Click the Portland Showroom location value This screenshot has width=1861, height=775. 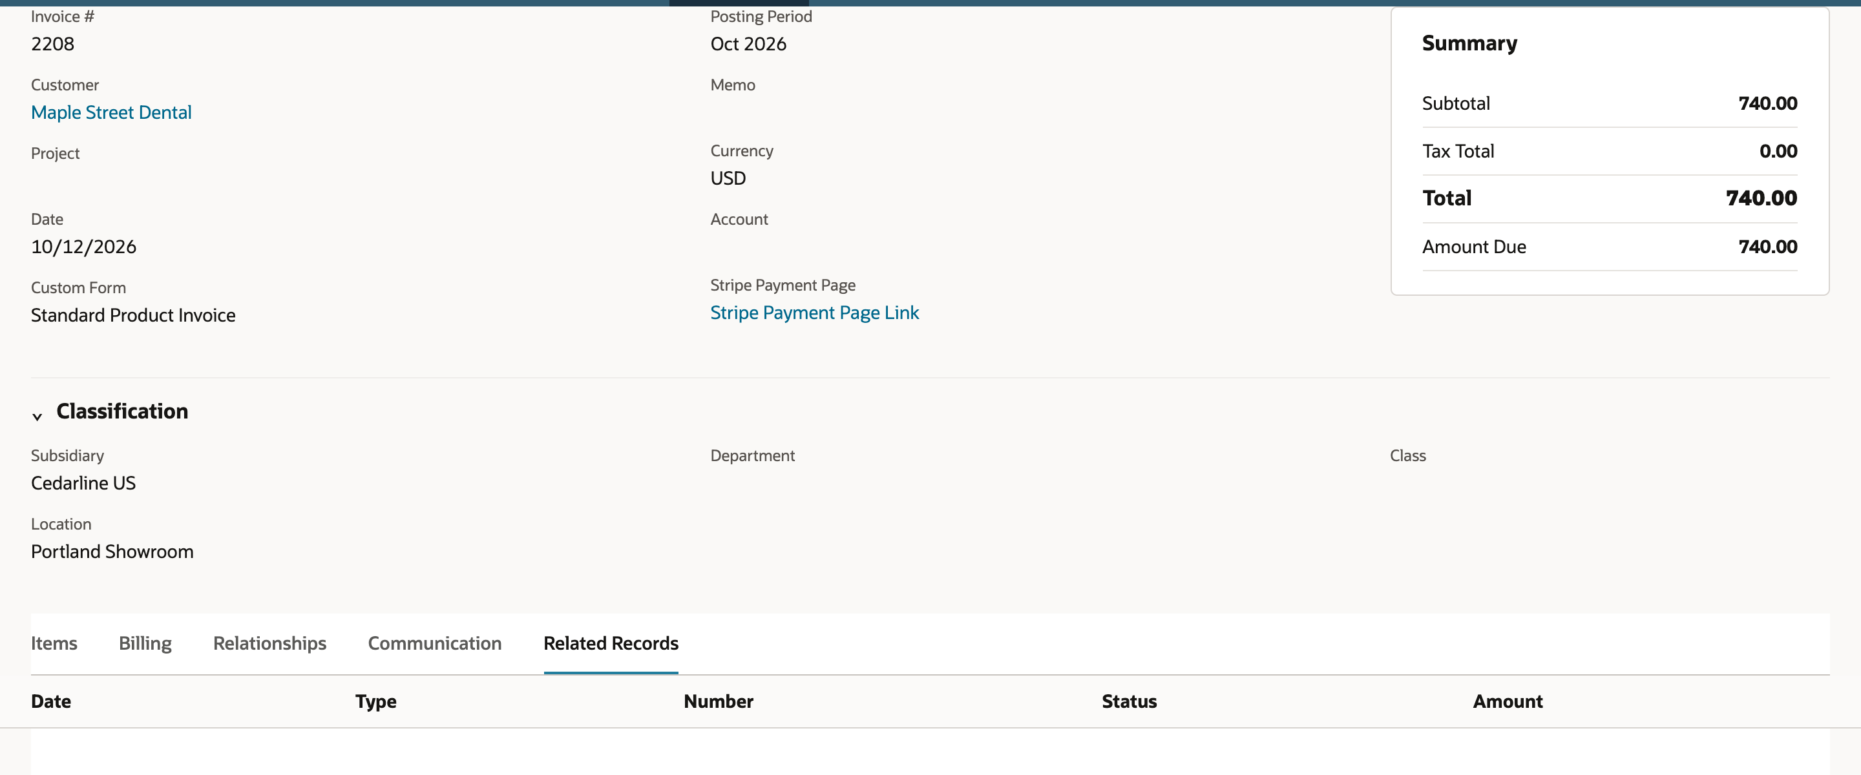coord(112,552)
